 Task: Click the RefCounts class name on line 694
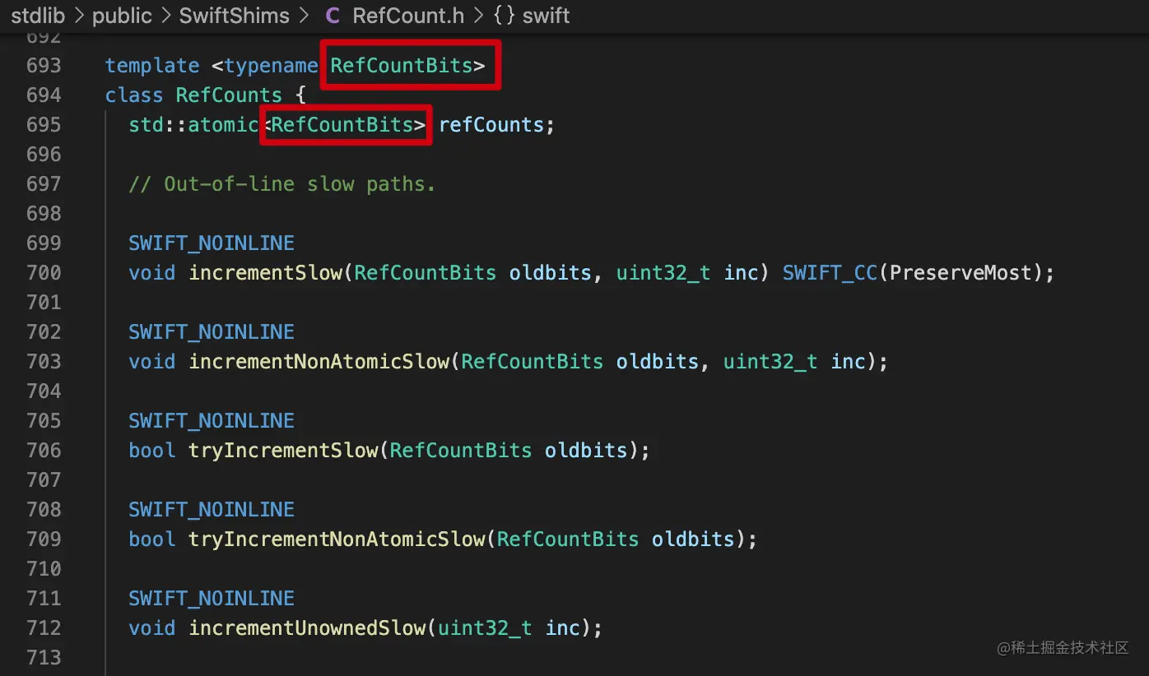[229, 95]
